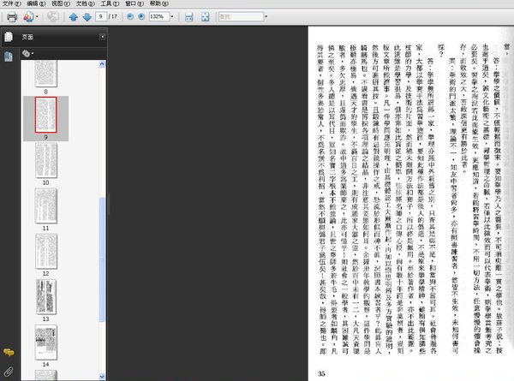Open the 文件 (File) menu
The width and height of the screenshot is (514, 381).
click(x=12, y=3)
